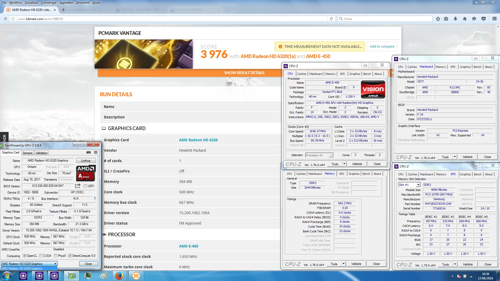Pick highlighted AMD Radeon HD 6320 Graphics list entry
500x281 pixels.
point(29,269)
